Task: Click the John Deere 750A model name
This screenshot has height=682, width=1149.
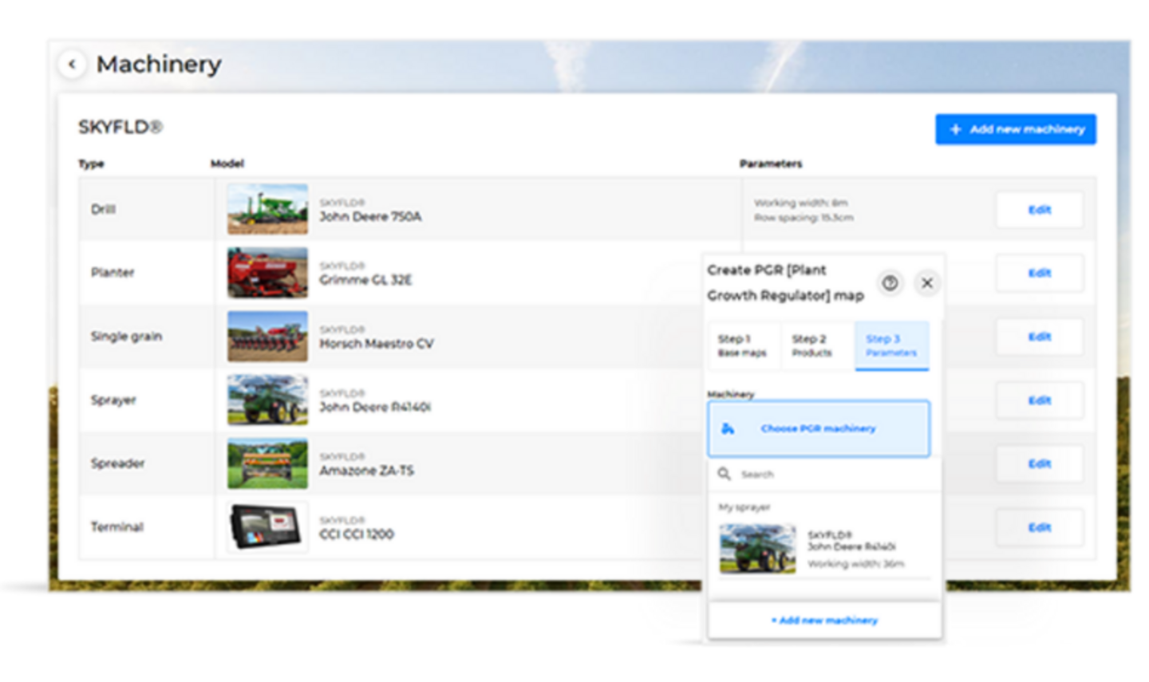Action: 370,217
